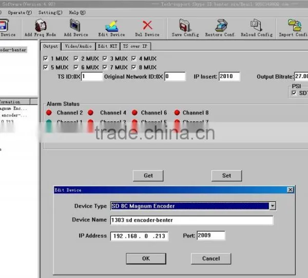
Task: Confirm Edit Device dialog with OK
Action: (x=146, y=258)
